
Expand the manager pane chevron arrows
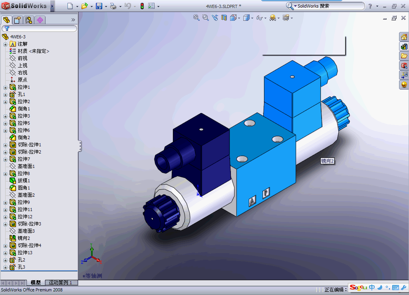[73, 20]
